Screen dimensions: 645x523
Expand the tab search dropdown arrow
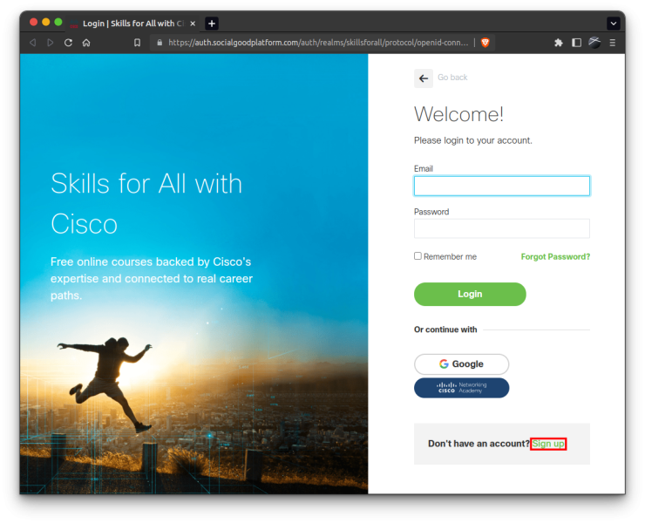coord(614,24)
